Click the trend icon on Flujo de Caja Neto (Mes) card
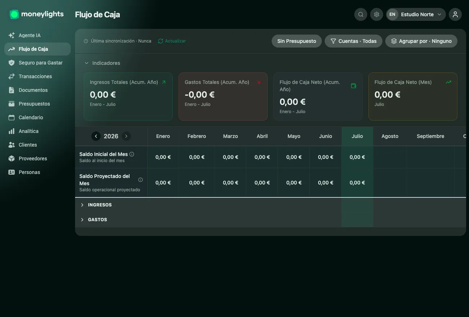The height and width of the screenshot is (317, 469). [448, 82]
